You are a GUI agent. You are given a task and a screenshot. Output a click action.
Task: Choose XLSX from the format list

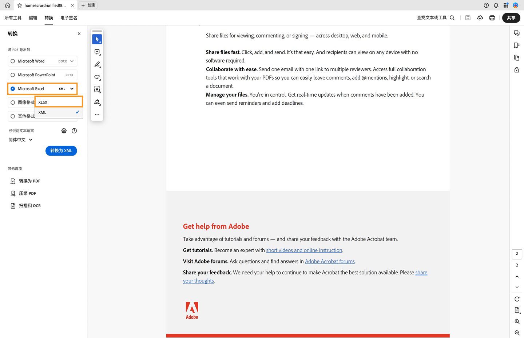(x=59, y=102)
